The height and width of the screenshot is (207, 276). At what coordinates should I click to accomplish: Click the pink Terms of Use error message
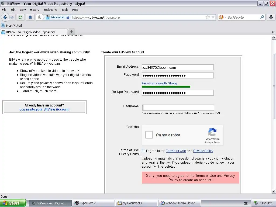[191, 178]
